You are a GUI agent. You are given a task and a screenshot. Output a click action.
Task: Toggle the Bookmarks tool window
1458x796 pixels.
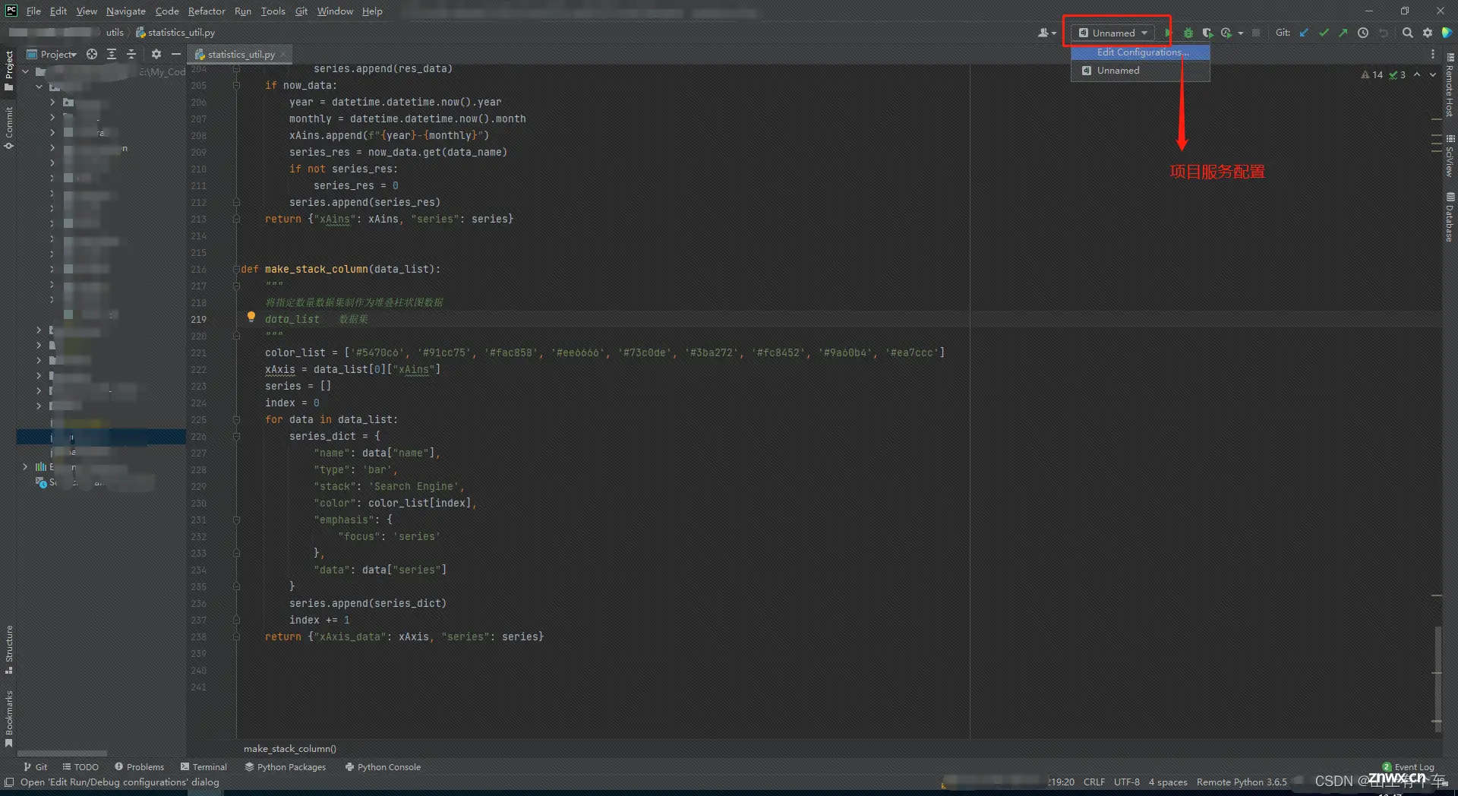(9, 718)
